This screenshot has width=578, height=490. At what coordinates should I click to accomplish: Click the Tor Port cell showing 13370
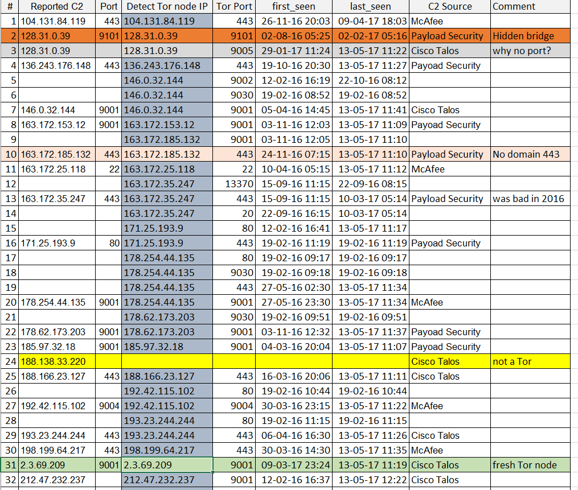point(234,184)
